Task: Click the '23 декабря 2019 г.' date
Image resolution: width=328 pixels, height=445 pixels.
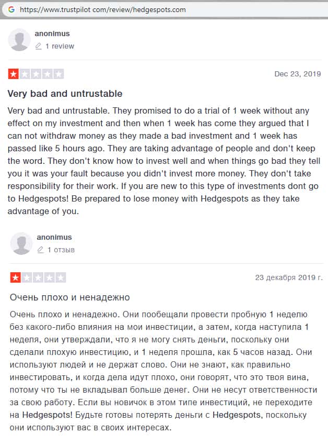Action: 289,277
